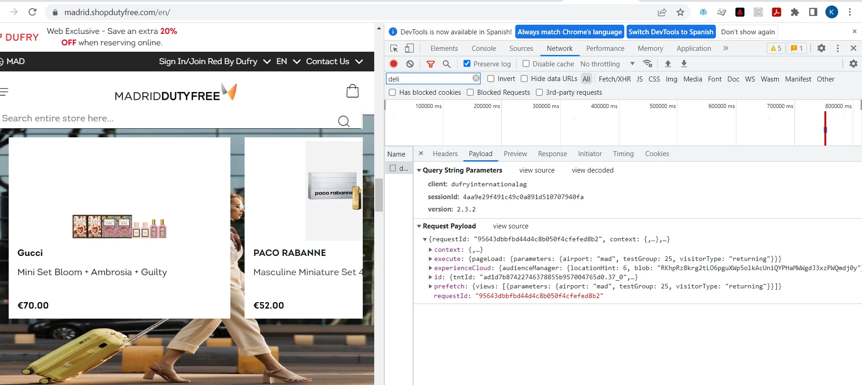Open the EN language dropdown

288,61
